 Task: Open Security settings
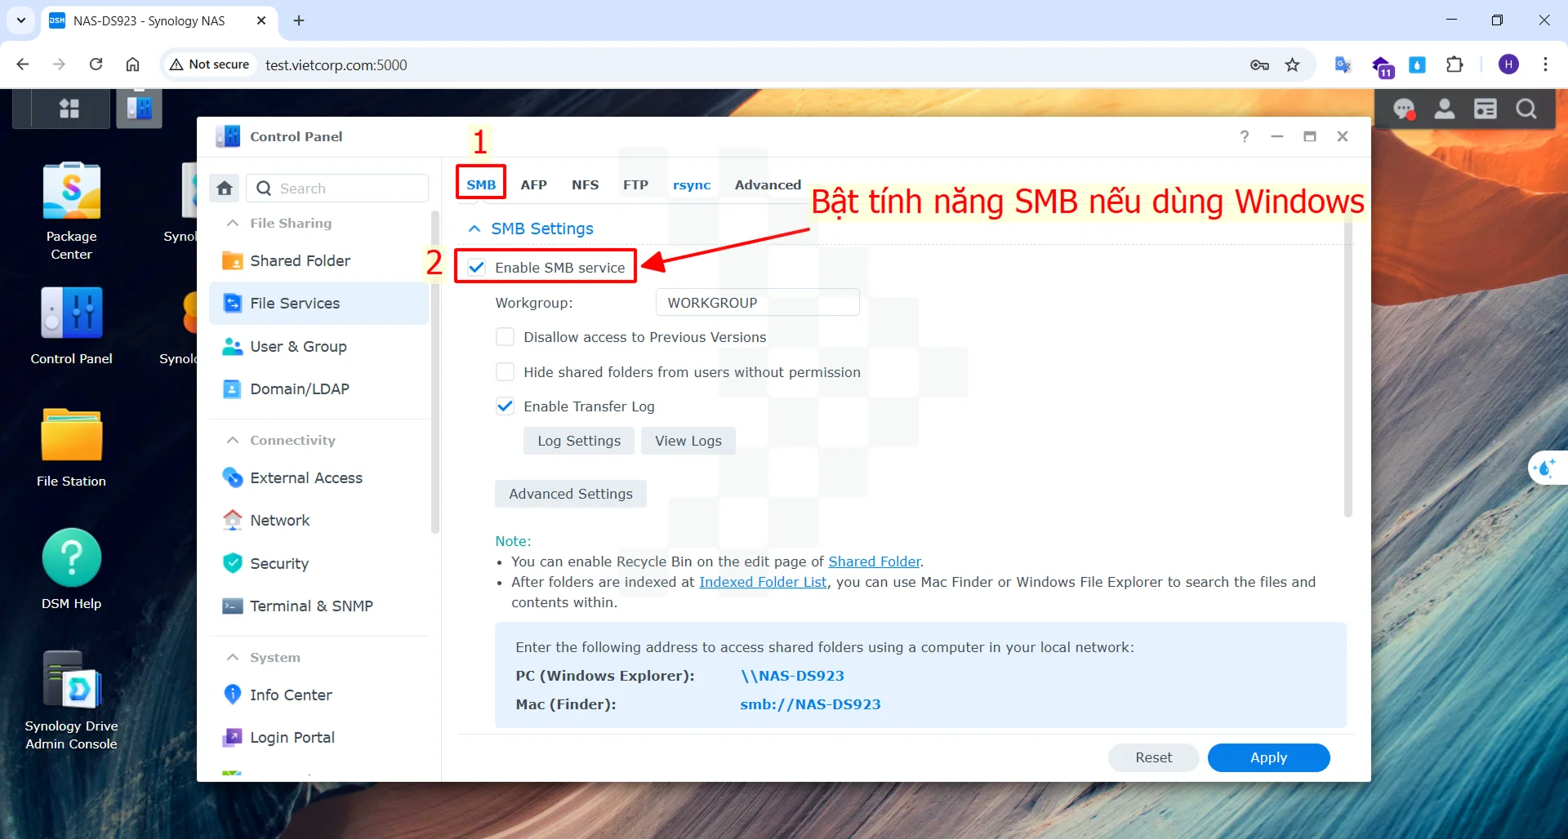318,563
